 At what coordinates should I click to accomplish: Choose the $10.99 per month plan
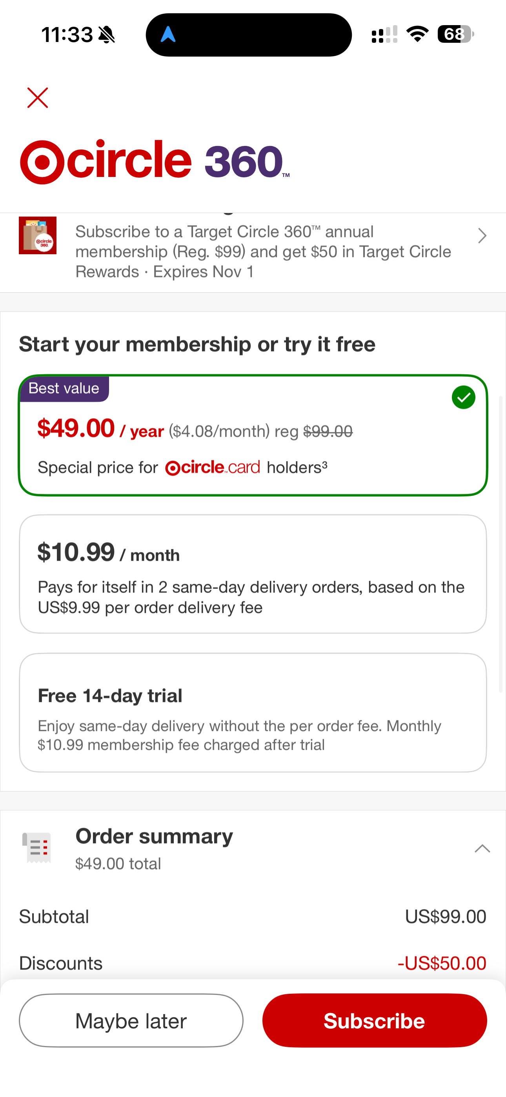(x=253, y=574)
